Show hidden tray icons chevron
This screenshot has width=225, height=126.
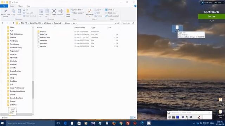194,123
